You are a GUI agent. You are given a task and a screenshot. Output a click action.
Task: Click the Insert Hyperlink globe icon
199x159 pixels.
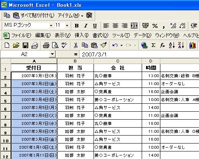tap(144, 45)
